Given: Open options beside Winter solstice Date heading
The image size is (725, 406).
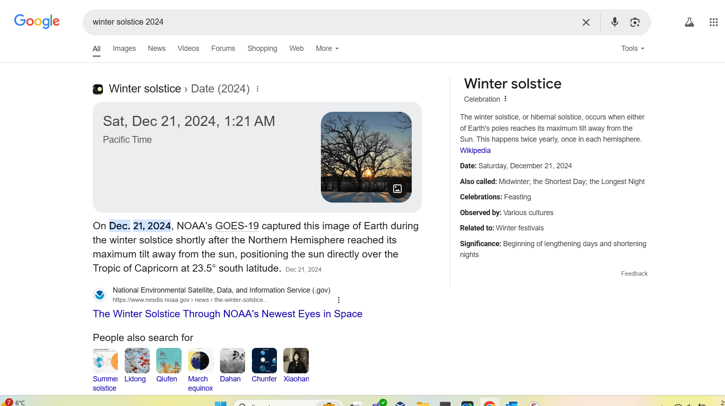Looking at the screenshot, I should [x=258, y=89].
